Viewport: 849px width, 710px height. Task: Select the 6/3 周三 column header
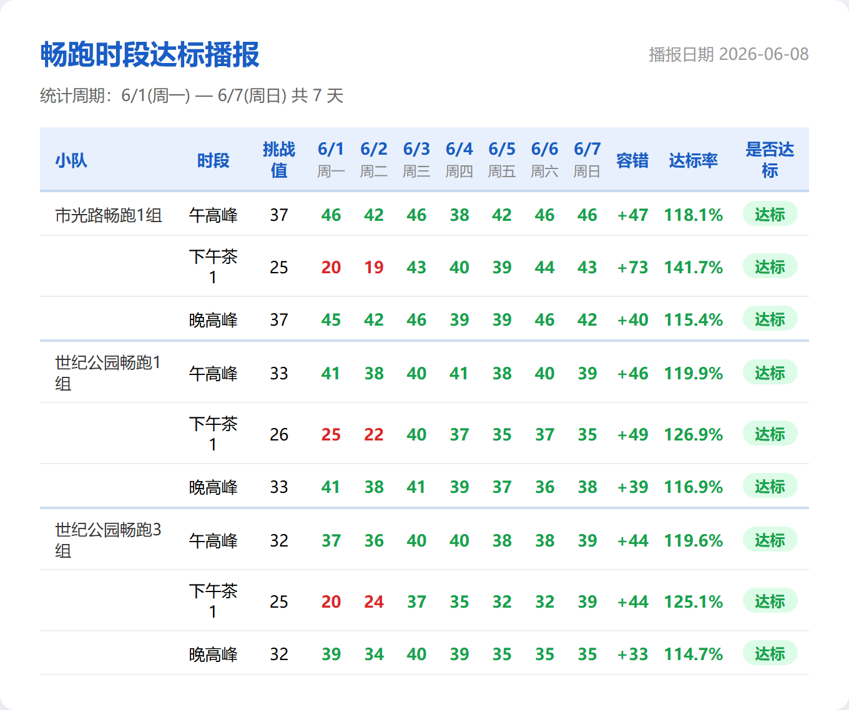[x=416, y=160]
